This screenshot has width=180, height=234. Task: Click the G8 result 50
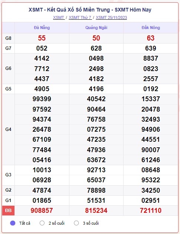point(96,38)
